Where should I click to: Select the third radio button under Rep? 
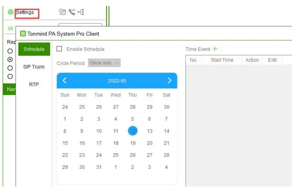[x=10, y=68]
